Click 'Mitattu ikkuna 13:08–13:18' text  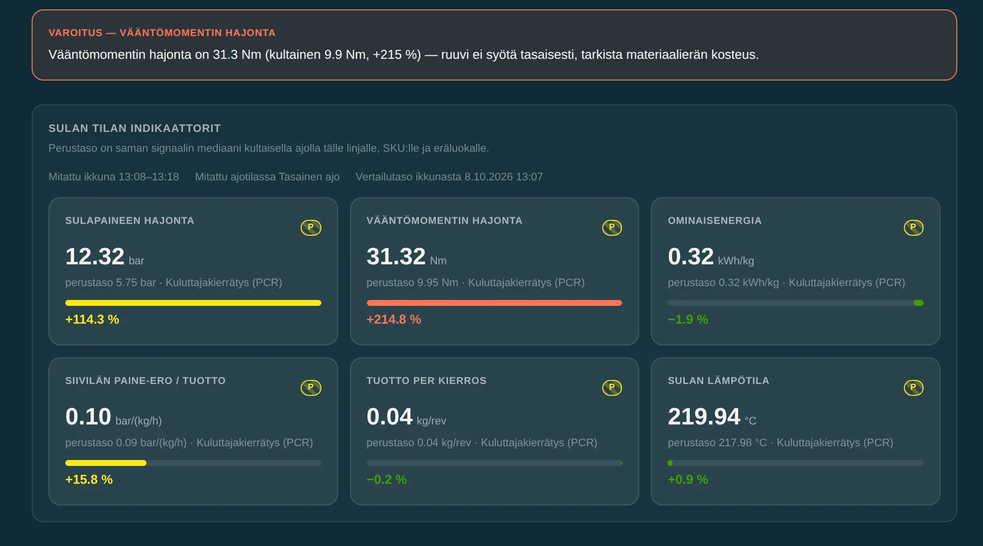[114, 177]
